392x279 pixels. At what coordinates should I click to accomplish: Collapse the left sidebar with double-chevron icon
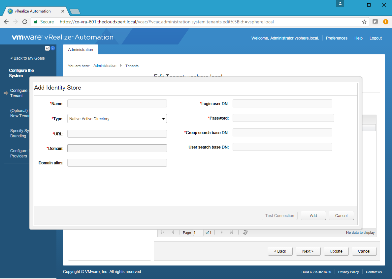pos(47,48)
